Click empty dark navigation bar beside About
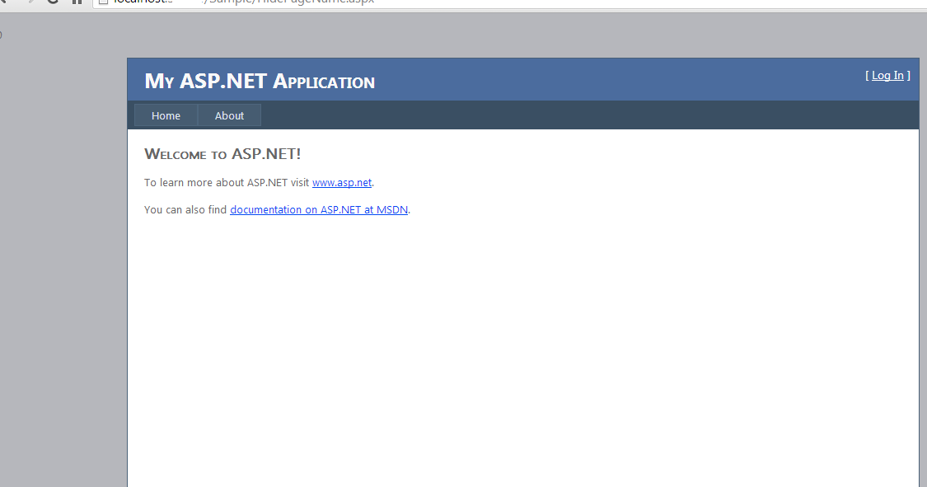 589,115
